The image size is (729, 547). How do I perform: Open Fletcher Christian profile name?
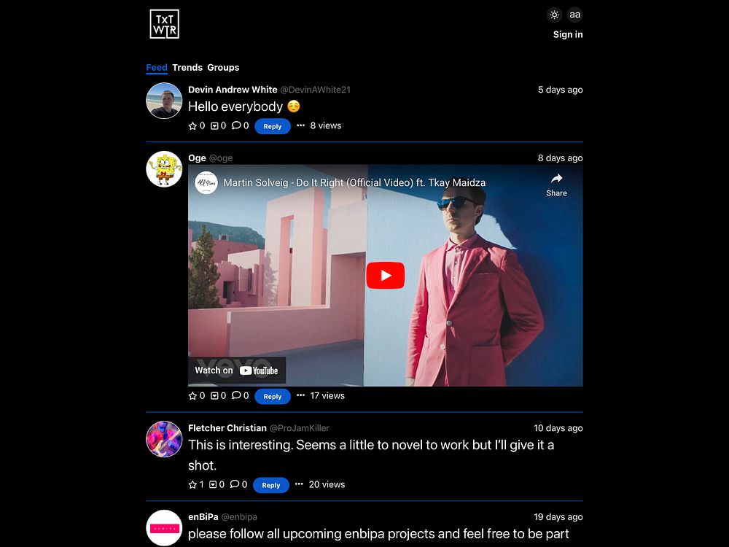(x=227, y=428)
